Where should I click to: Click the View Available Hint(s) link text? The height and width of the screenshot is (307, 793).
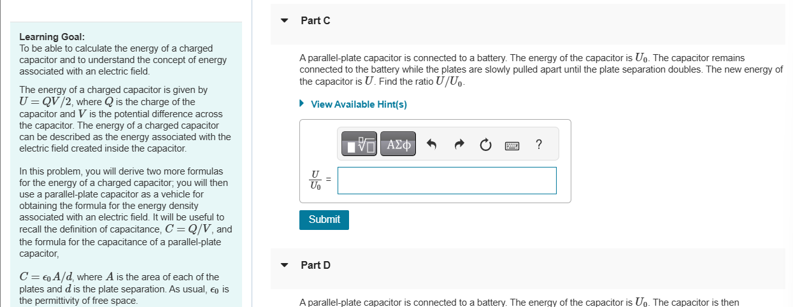point(359,104)
